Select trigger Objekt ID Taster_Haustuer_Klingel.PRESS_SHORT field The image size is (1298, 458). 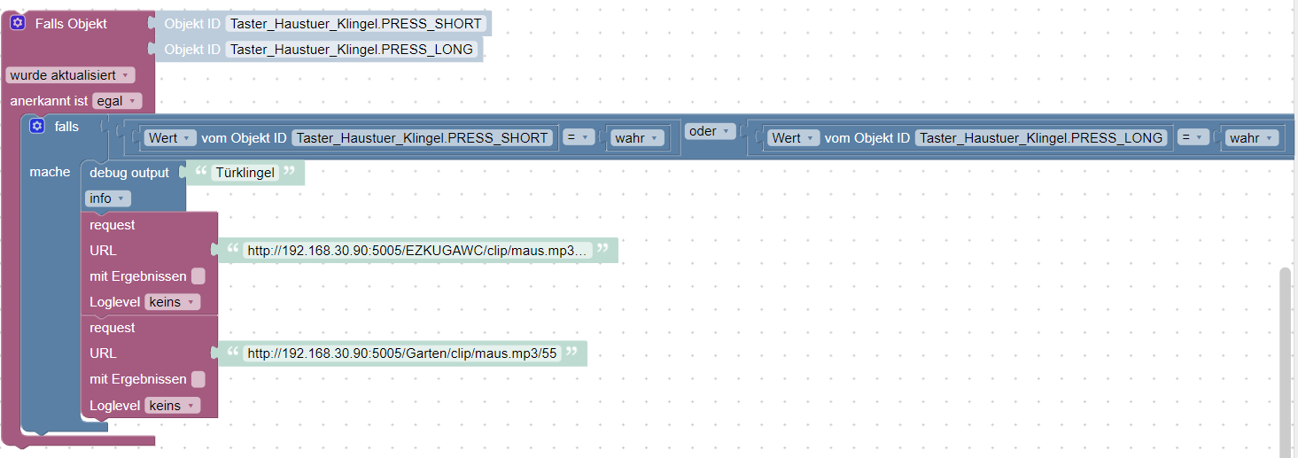tap(356, 24)
